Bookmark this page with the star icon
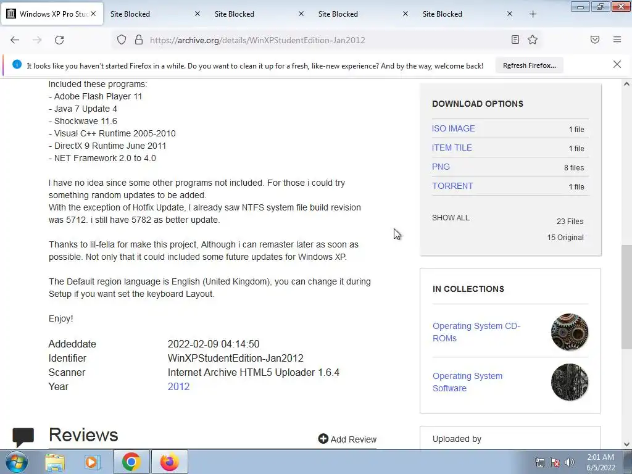 (x=533, y=39)
